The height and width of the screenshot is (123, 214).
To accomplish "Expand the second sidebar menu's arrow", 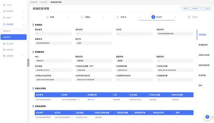I will pos(24,11).
